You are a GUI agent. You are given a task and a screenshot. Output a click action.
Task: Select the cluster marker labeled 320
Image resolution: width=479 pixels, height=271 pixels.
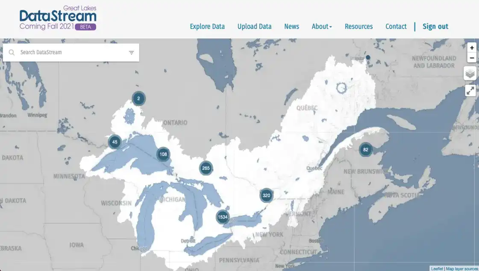[266, 195]
